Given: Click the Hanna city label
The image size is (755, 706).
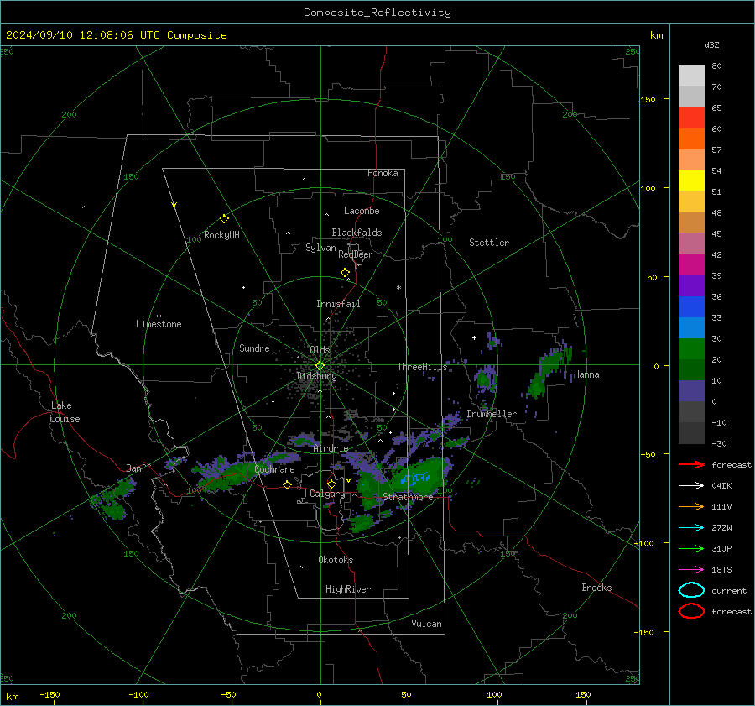Looking at the screenshot, I should (586, 374).
